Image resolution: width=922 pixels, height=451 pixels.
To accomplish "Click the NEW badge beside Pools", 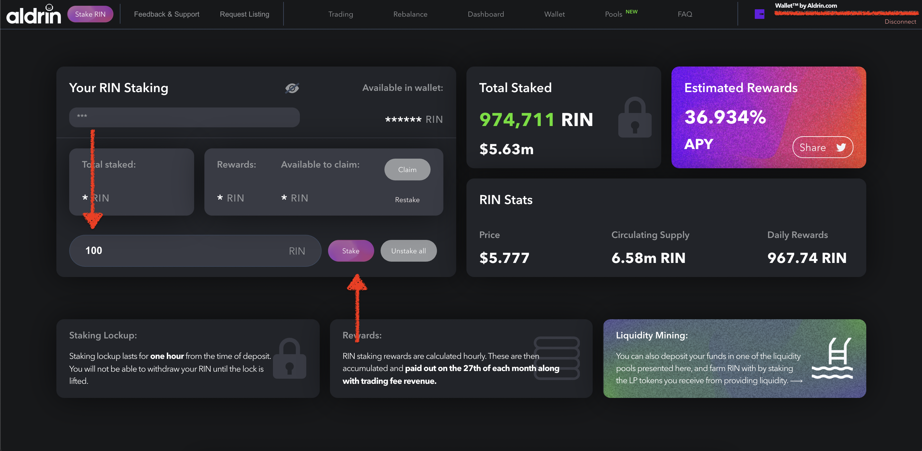I will coord(631,12).
